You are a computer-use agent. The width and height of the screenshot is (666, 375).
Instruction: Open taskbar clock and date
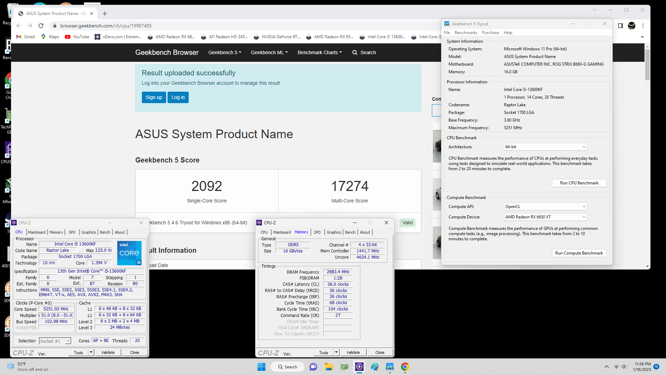point(642,367)
